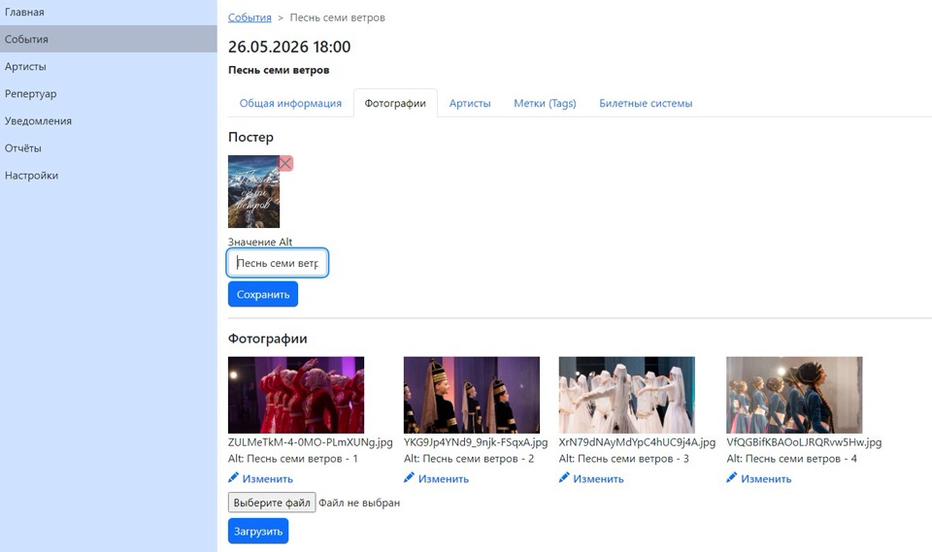Navigate to Репертуар in the sidebar
Screen dimensions: 932x552
[30, 94]
